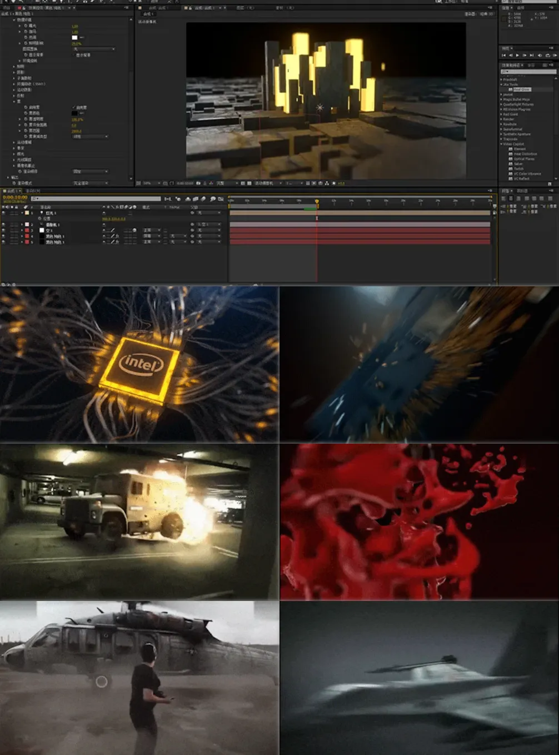Expand the Red Giant effects category

tap(501, 114)
